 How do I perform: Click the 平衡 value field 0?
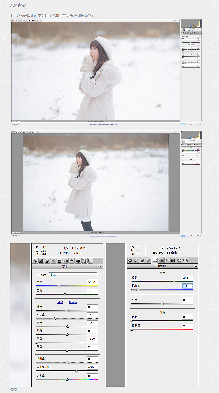pos(188,300)
